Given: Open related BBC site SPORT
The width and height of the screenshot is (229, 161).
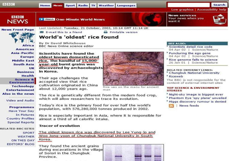Looking at the screenshot, I should (29, 133).
